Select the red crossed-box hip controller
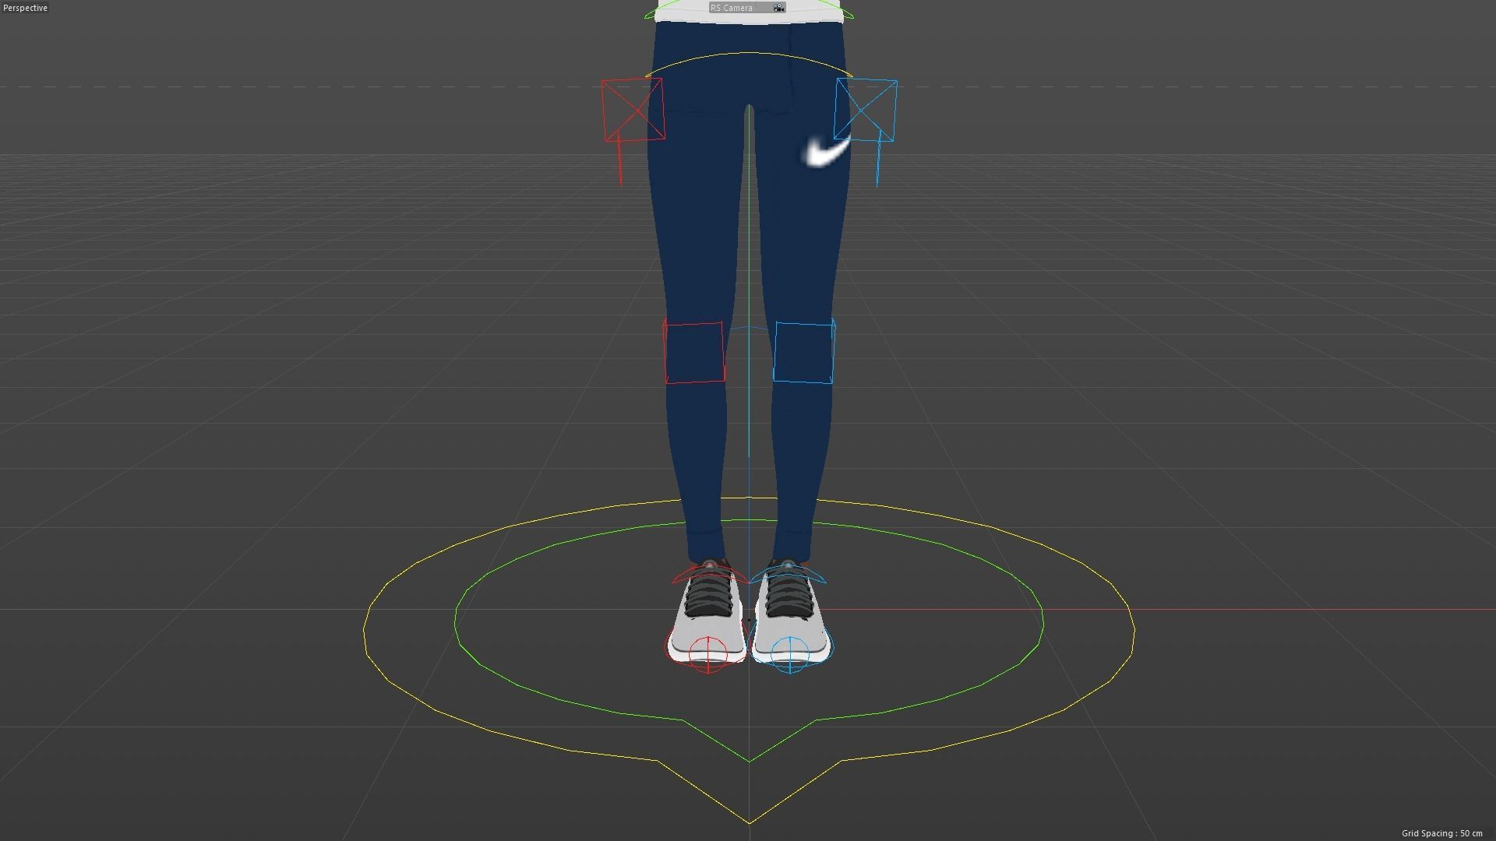The width and height of the screenshot is (1496, 841). tap(633, 111)
